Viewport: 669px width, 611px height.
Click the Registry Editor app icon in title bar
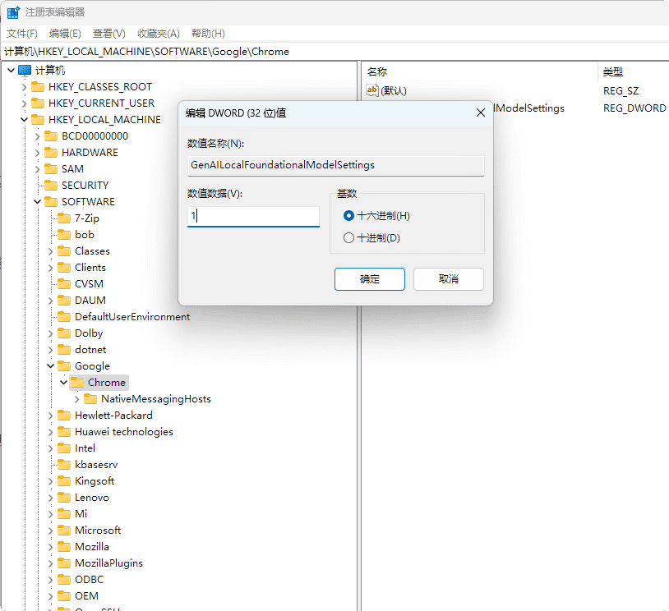click(13, 12)
